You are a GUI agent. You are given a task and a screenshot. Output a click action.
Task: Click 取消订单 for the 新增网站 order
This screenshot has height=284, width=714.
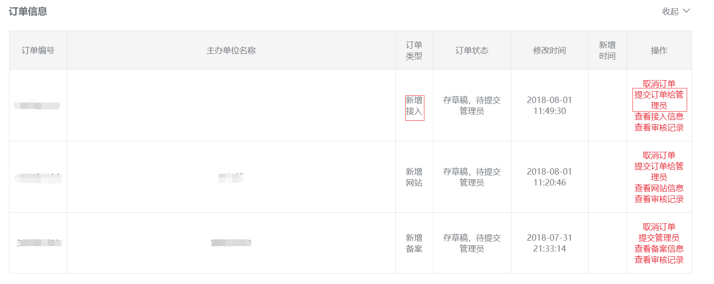pyautogui.click(x=659, y=155)
